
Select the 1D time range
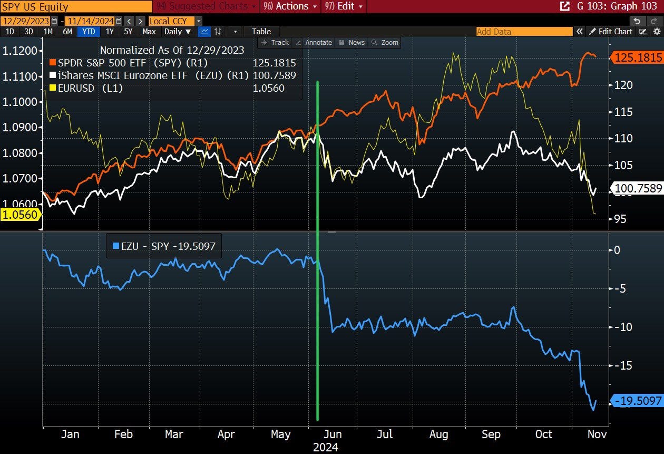coord(9,32)
